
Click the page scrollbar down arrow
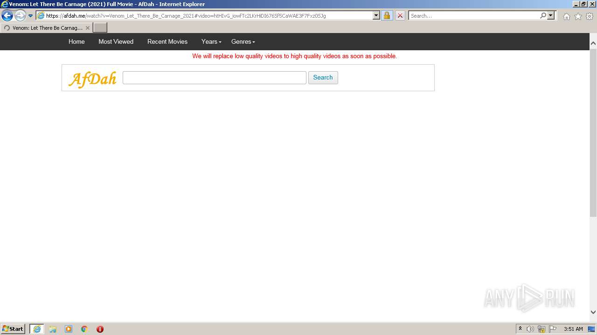click(593, 312)
